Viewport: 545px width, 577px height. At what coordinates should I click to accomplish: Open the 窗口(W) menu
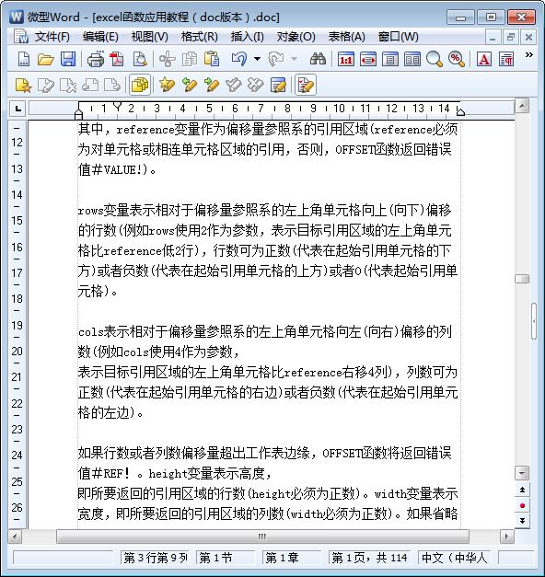398,37
